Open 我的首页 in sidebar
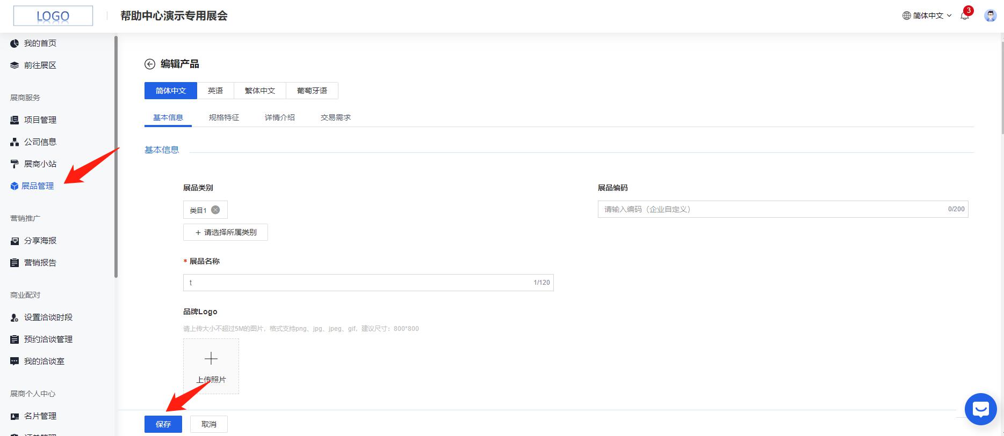1004x436 pixels. tap(40, 43)
